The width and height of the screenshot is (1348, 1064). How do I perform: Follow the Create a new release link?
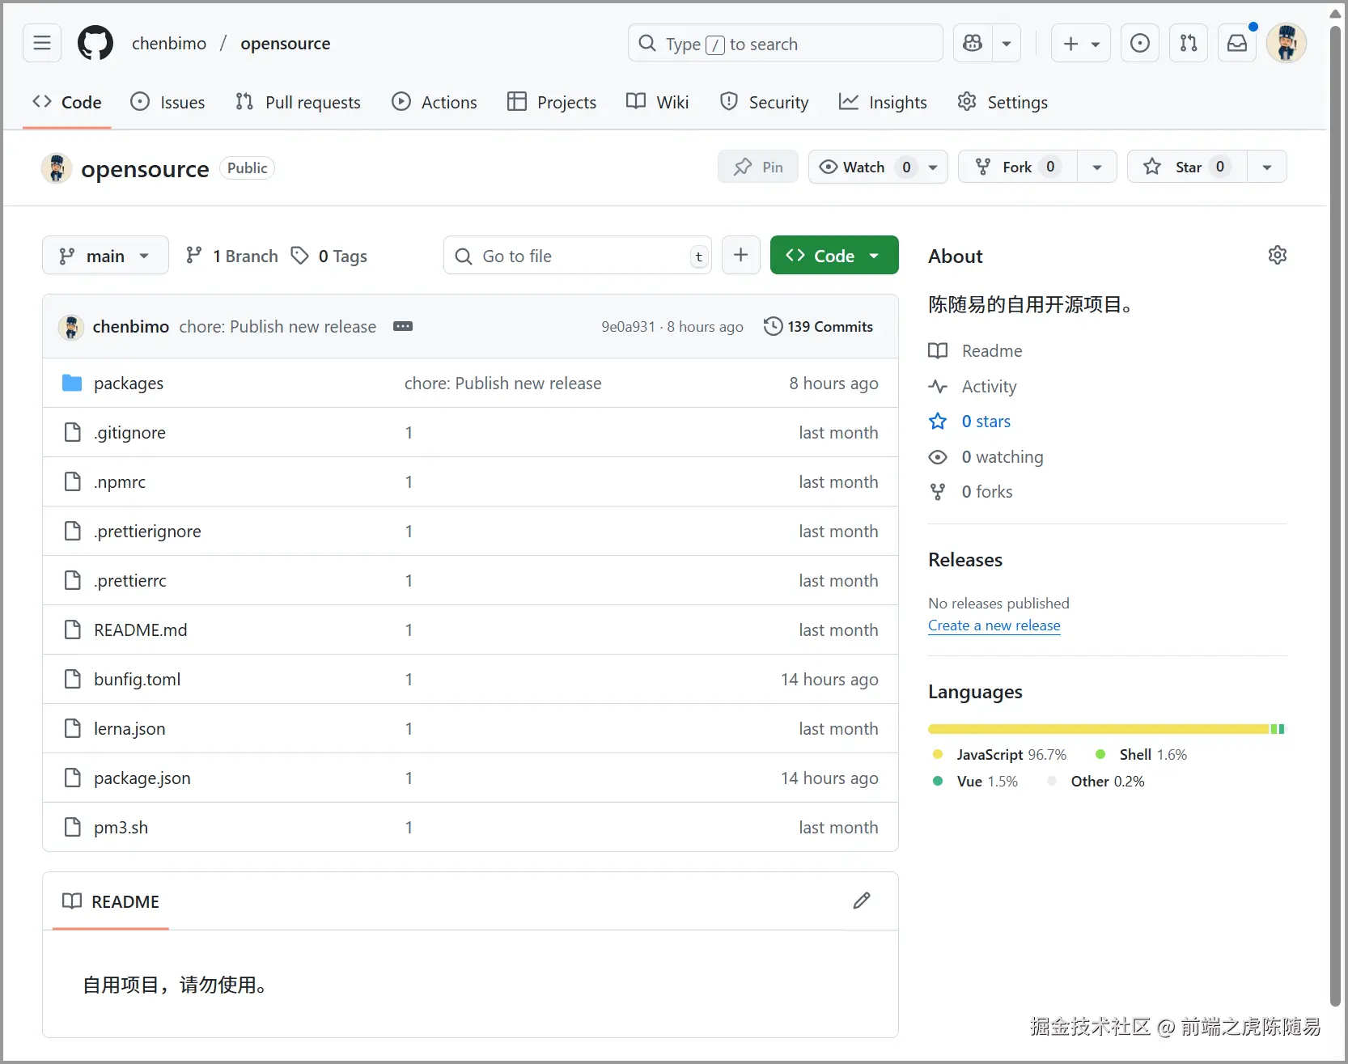tap(994, 625)
